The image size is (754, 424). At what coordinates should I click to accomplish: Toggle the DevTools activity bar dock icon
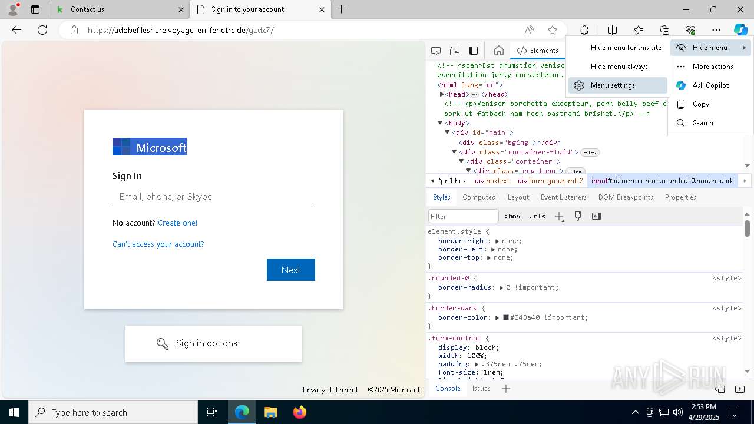474,51
